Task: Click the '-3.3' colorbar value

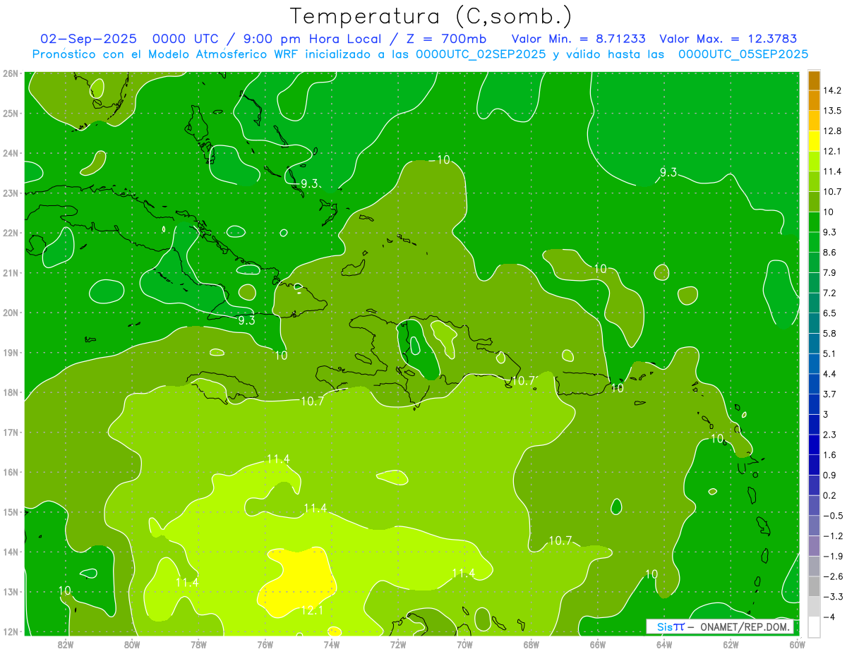Action: click(832, 597)
